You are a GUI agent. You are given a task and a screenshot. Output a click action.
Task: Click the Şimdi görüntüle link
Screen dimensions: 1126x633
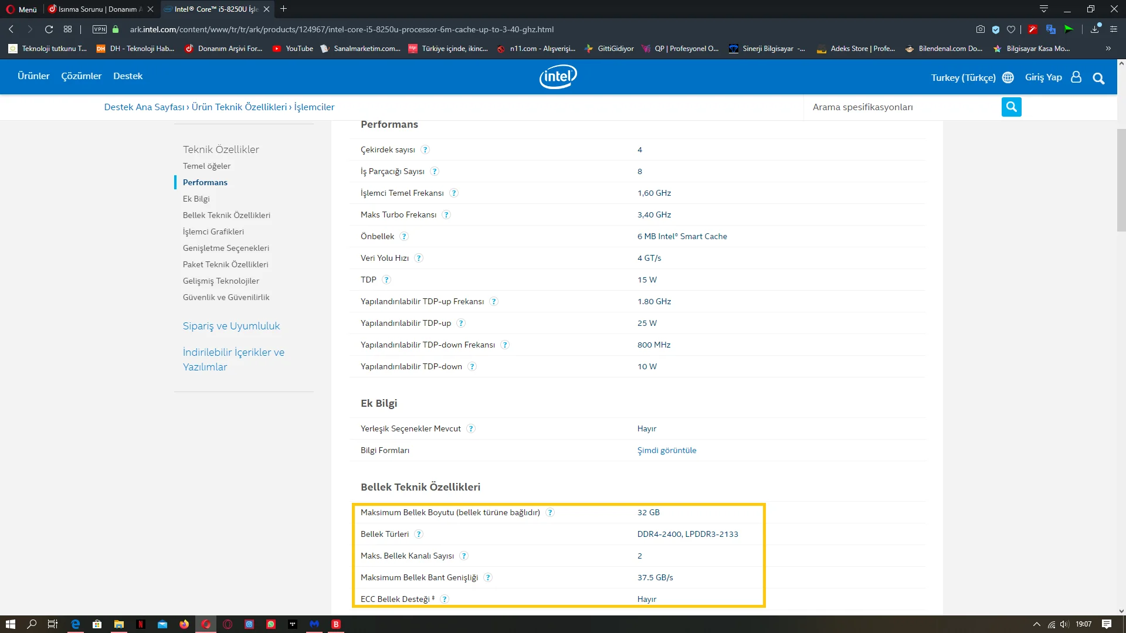(666, 450)
